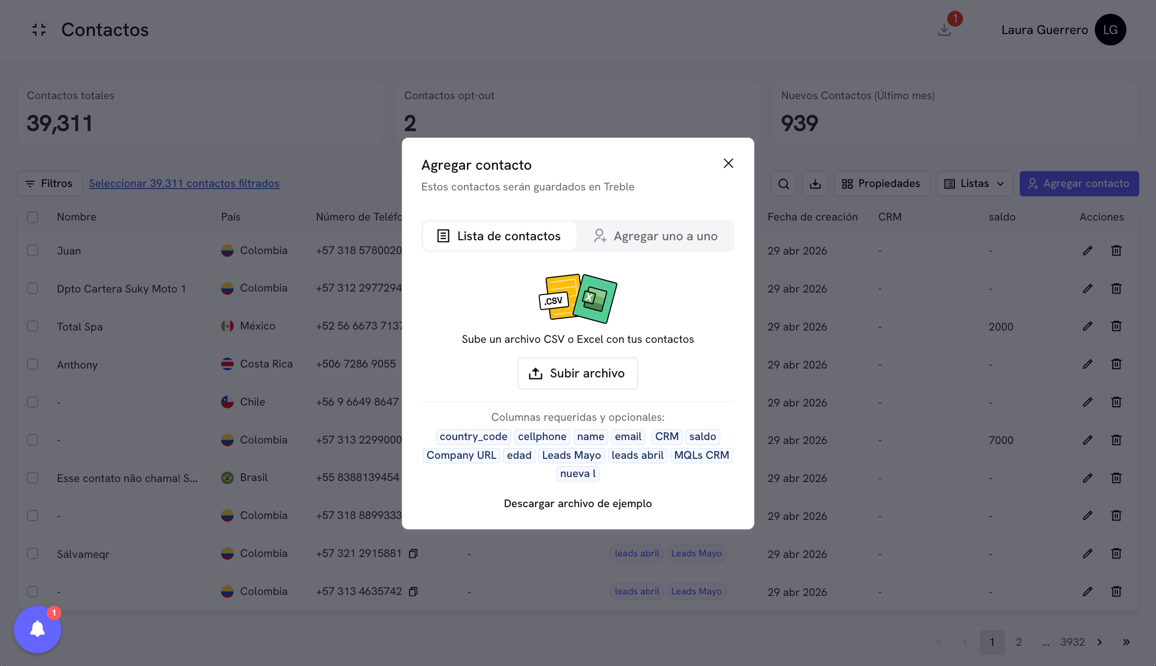The height and width of the screenshot is (666, 1156).
Task: Click the saldo column header
Action: click(x=1002, y=217)
